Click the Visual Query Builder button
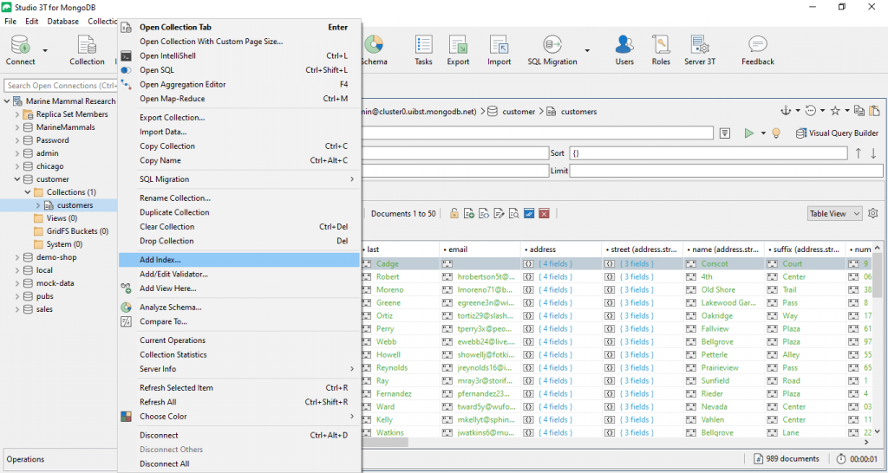 837,133
